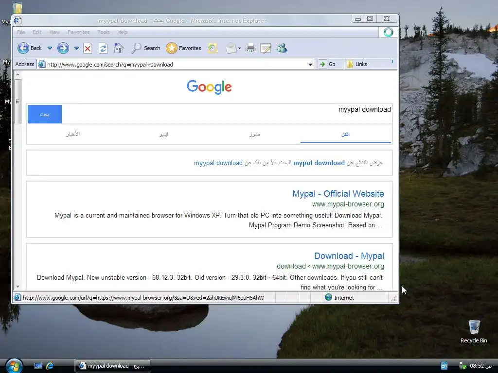Click the blue Google search button

tap(44, 114)
